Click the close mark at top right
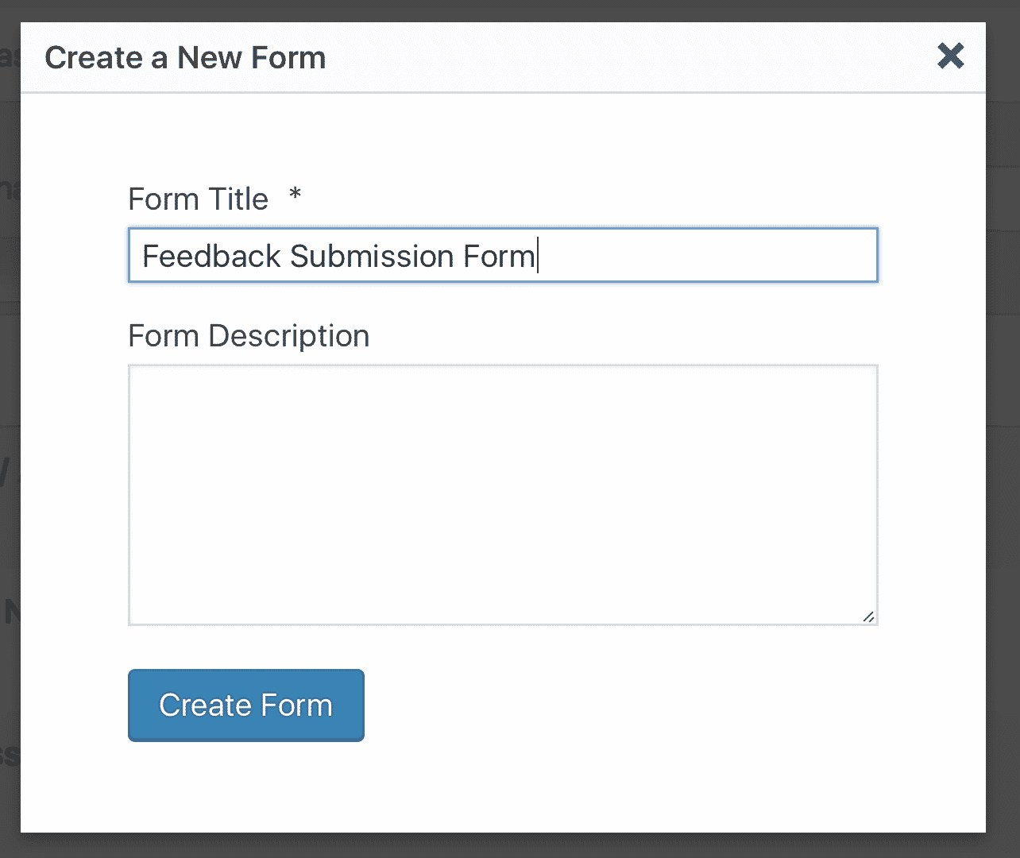This screenshot has height=858, width=1020. click(x=951, y=56)
